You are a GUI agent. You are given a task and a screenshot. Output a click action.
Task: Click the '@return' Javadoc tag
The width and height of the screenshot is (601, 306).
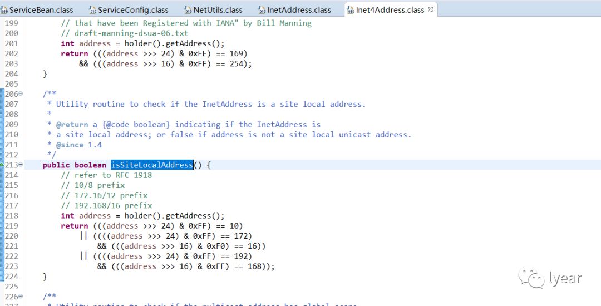click(x=72, y=125)
